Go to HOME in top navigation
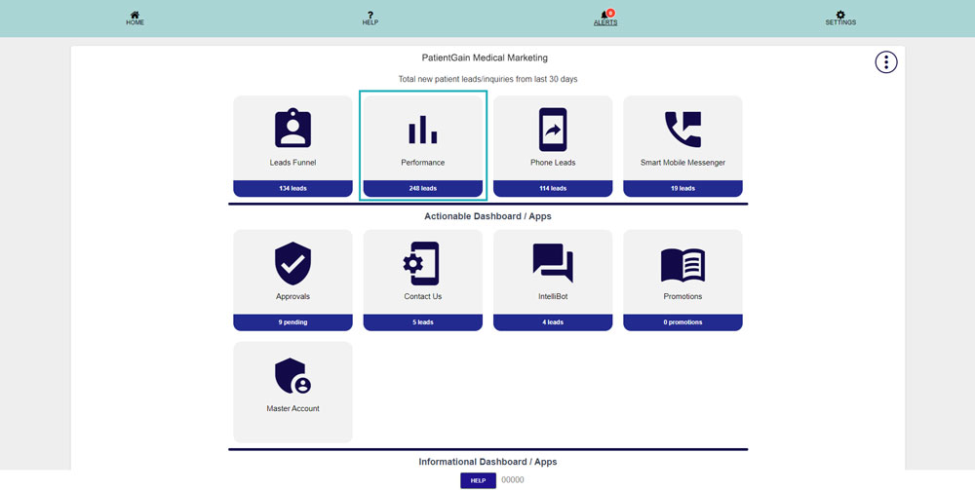975x490 pixels. click(135, 22)
